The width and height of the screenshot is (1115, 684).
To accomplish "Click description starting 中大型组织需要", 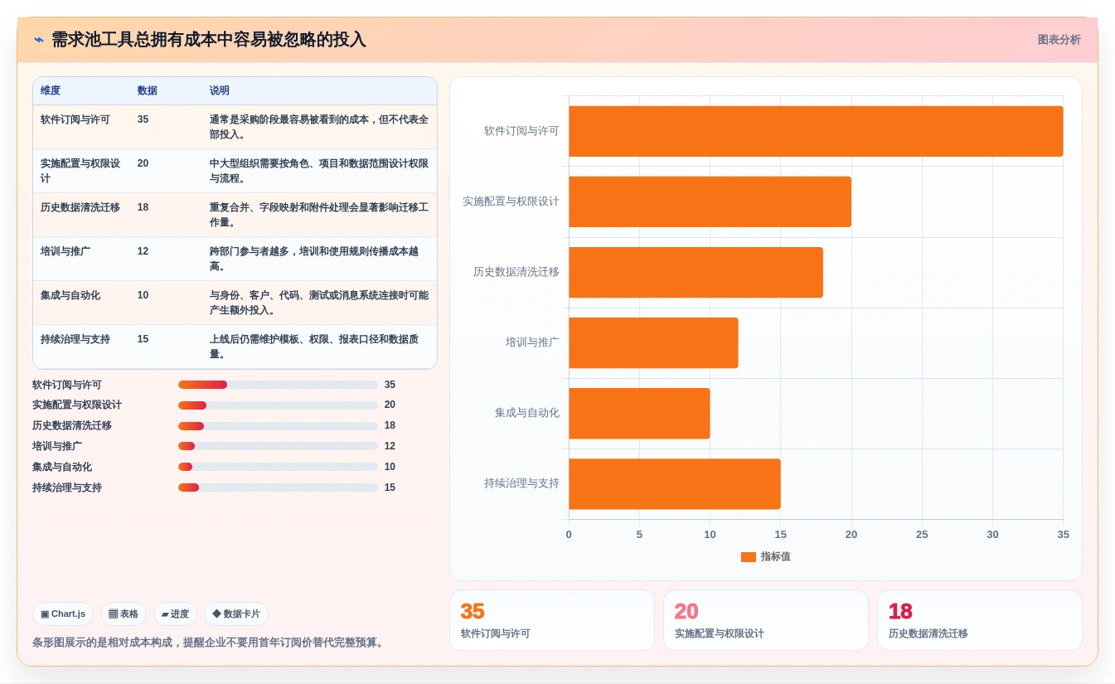I will point(319,171).
